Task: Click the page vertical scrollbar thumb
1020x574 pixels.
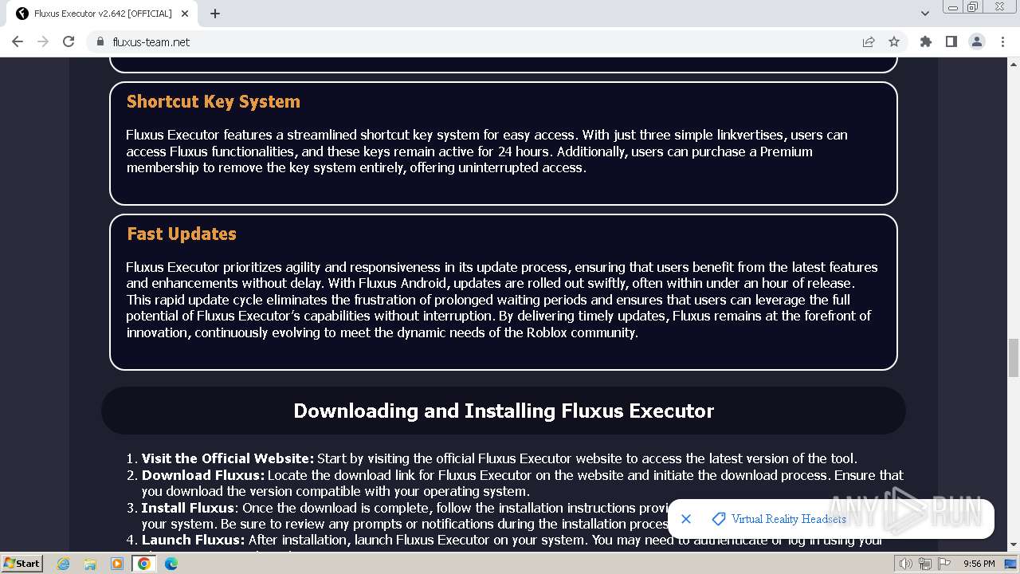Action: coord(1014,357)
